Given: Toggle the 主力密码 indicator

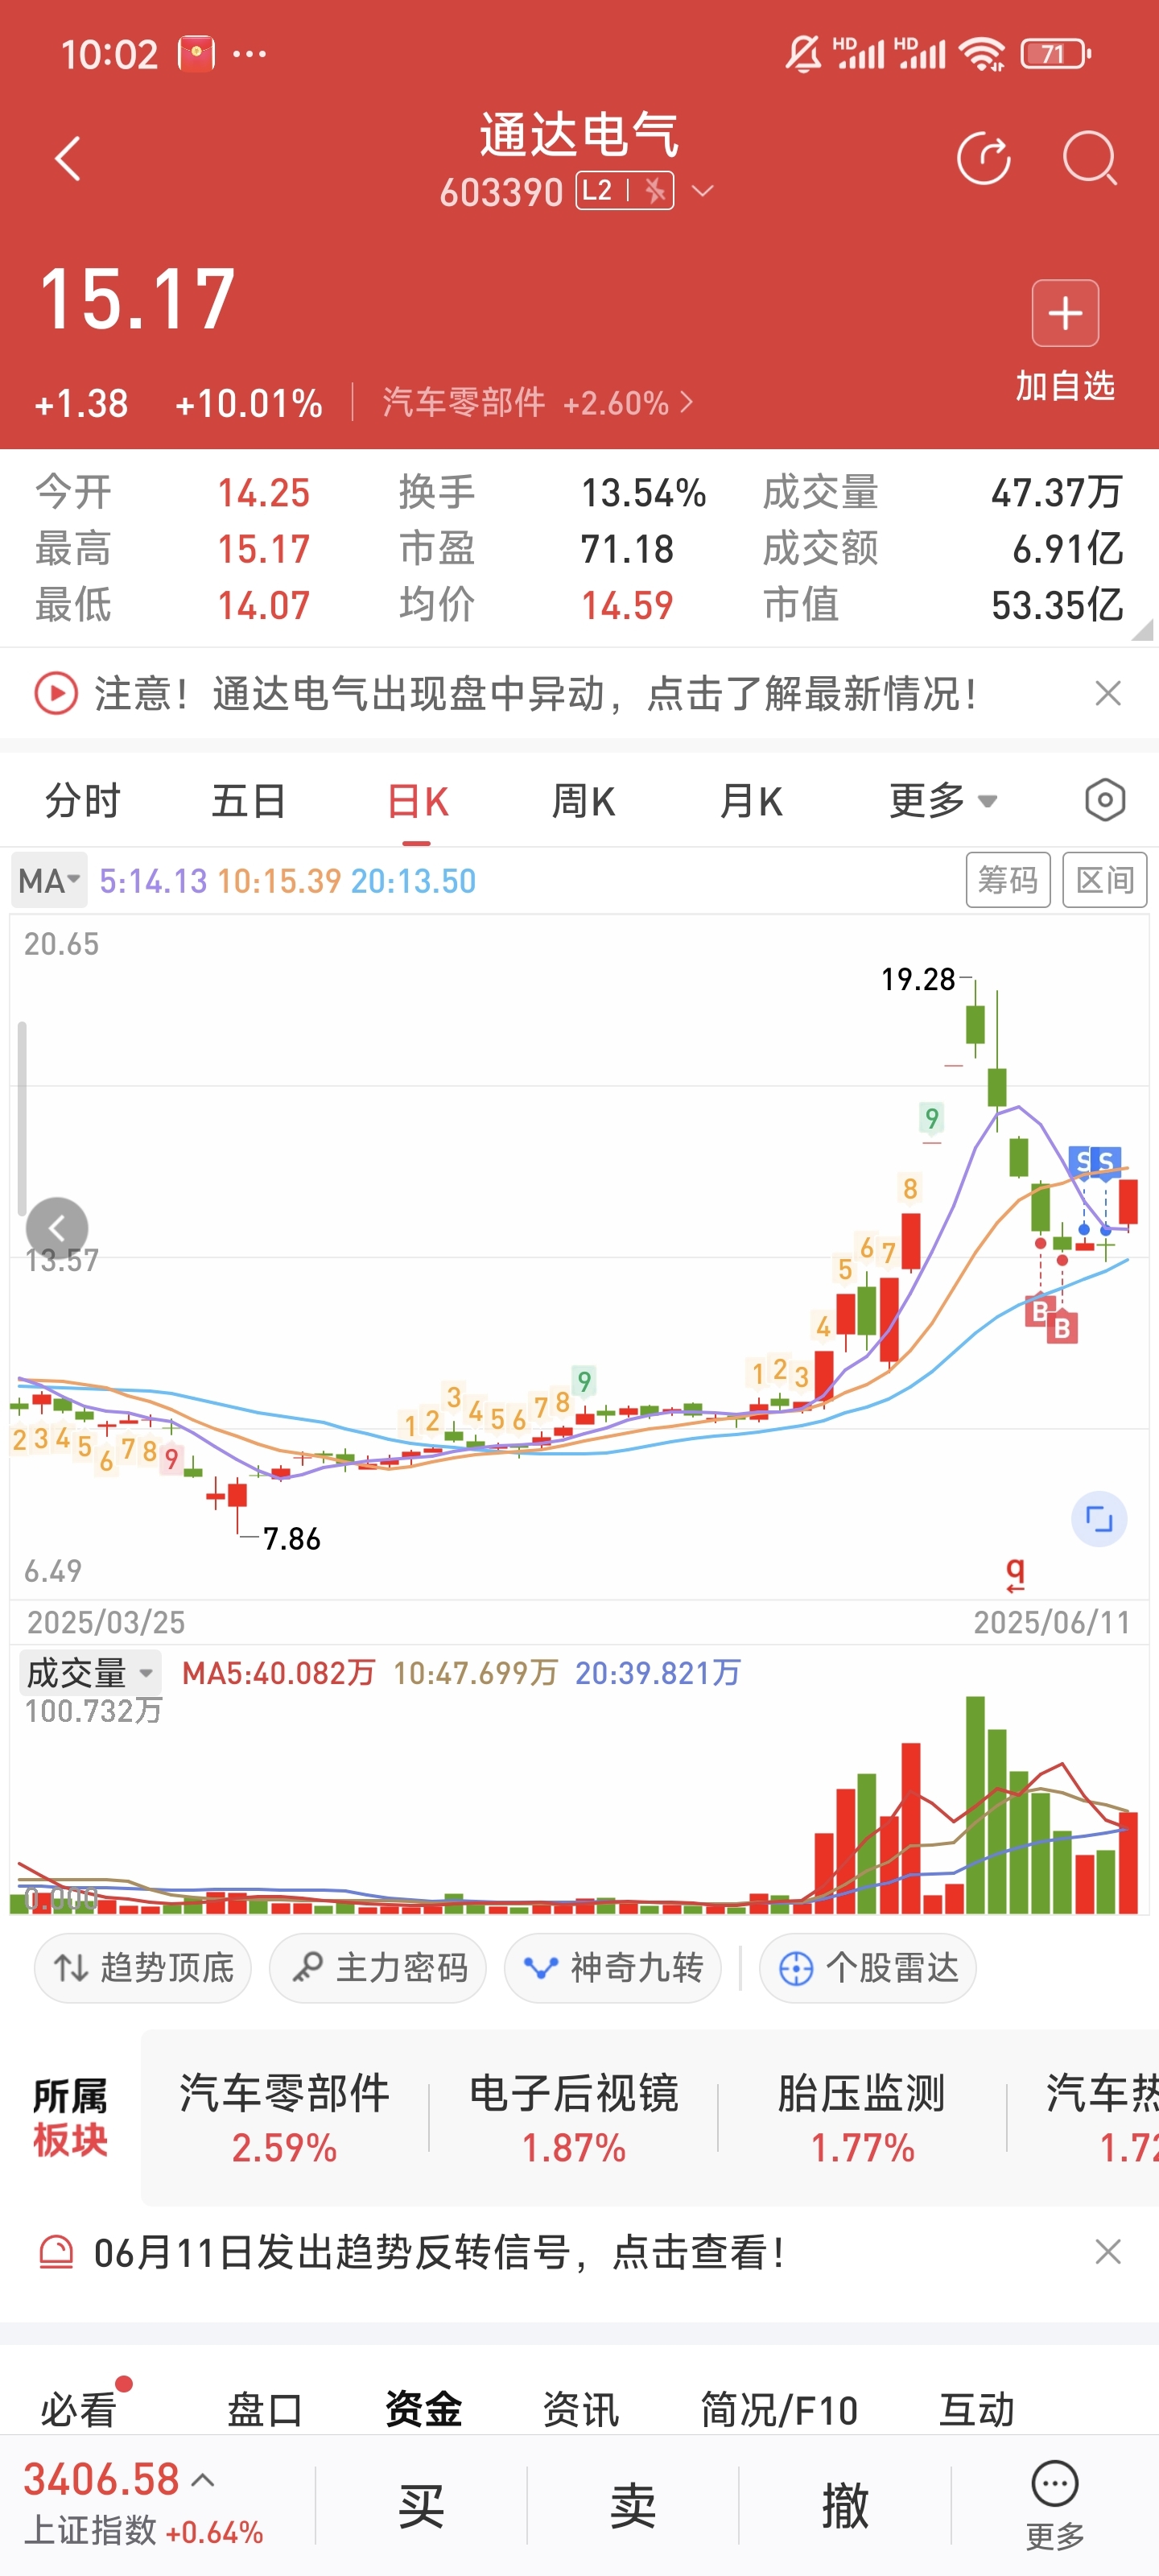Looking at the screenshot, I should 378,1968.
